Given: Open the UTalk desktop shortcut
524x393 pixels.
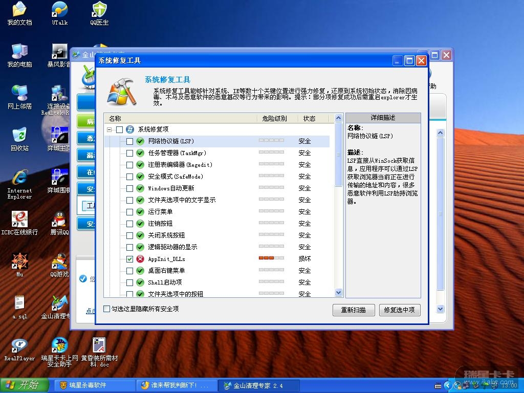Looking at the screenshot, I should 59,14.
